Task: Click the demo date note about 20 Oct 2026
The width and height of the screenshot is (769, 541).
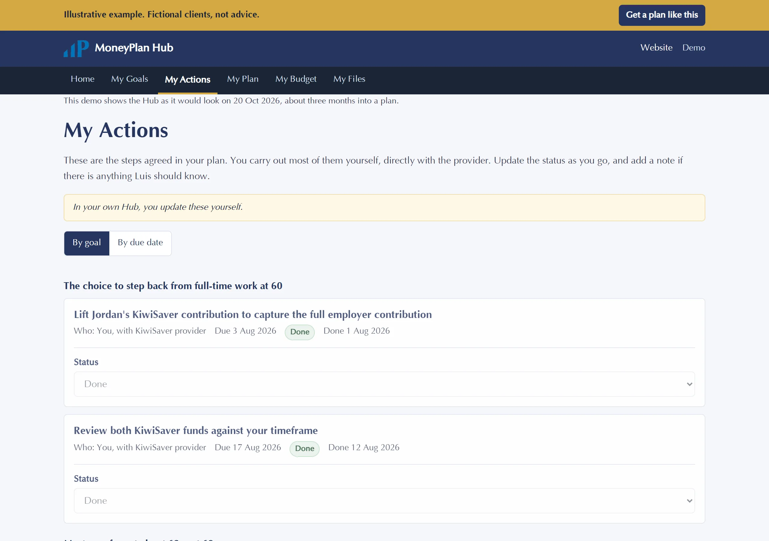Action: tap(231, 101)
